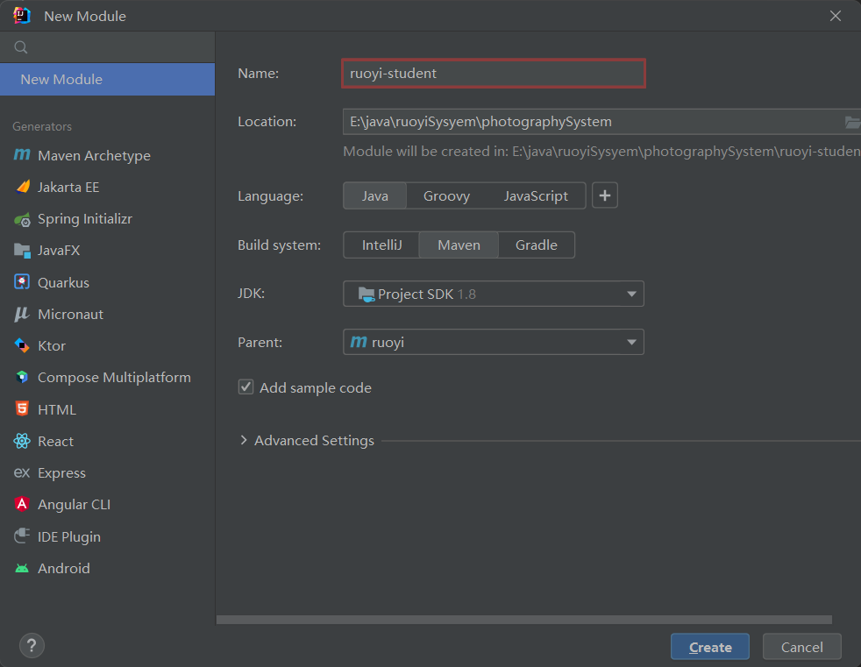This screenshot has height=667, width=861.
Task: Click the horizontal scrollbar at bottom
Action: [524, 620]
